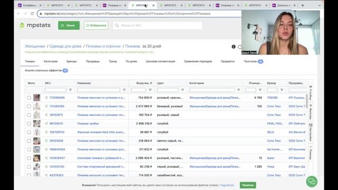Click share icon beside SKU 143928447
Screen dimensions: 338x190
pyautogui.click(x=46, y=158)
